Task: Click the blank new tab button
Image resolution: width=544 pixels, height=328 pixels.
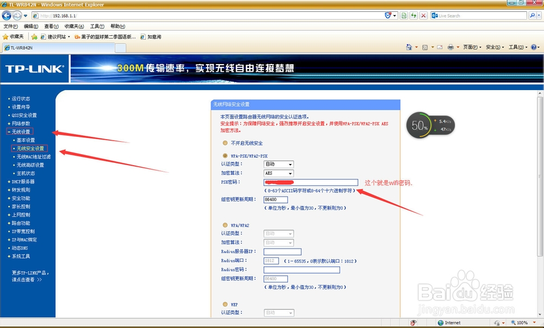Action: (x=120, y=48)
